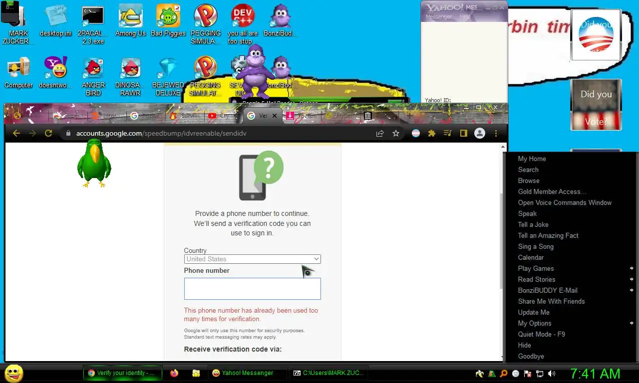
Task: Close the active Verify tab
Action: coord(274,116)
